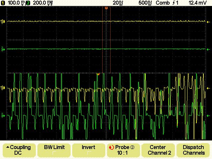Viewport: 212px width, 159px height.
Task: Click channel 1 ground marker in lower window
Action: click(3, 88)
